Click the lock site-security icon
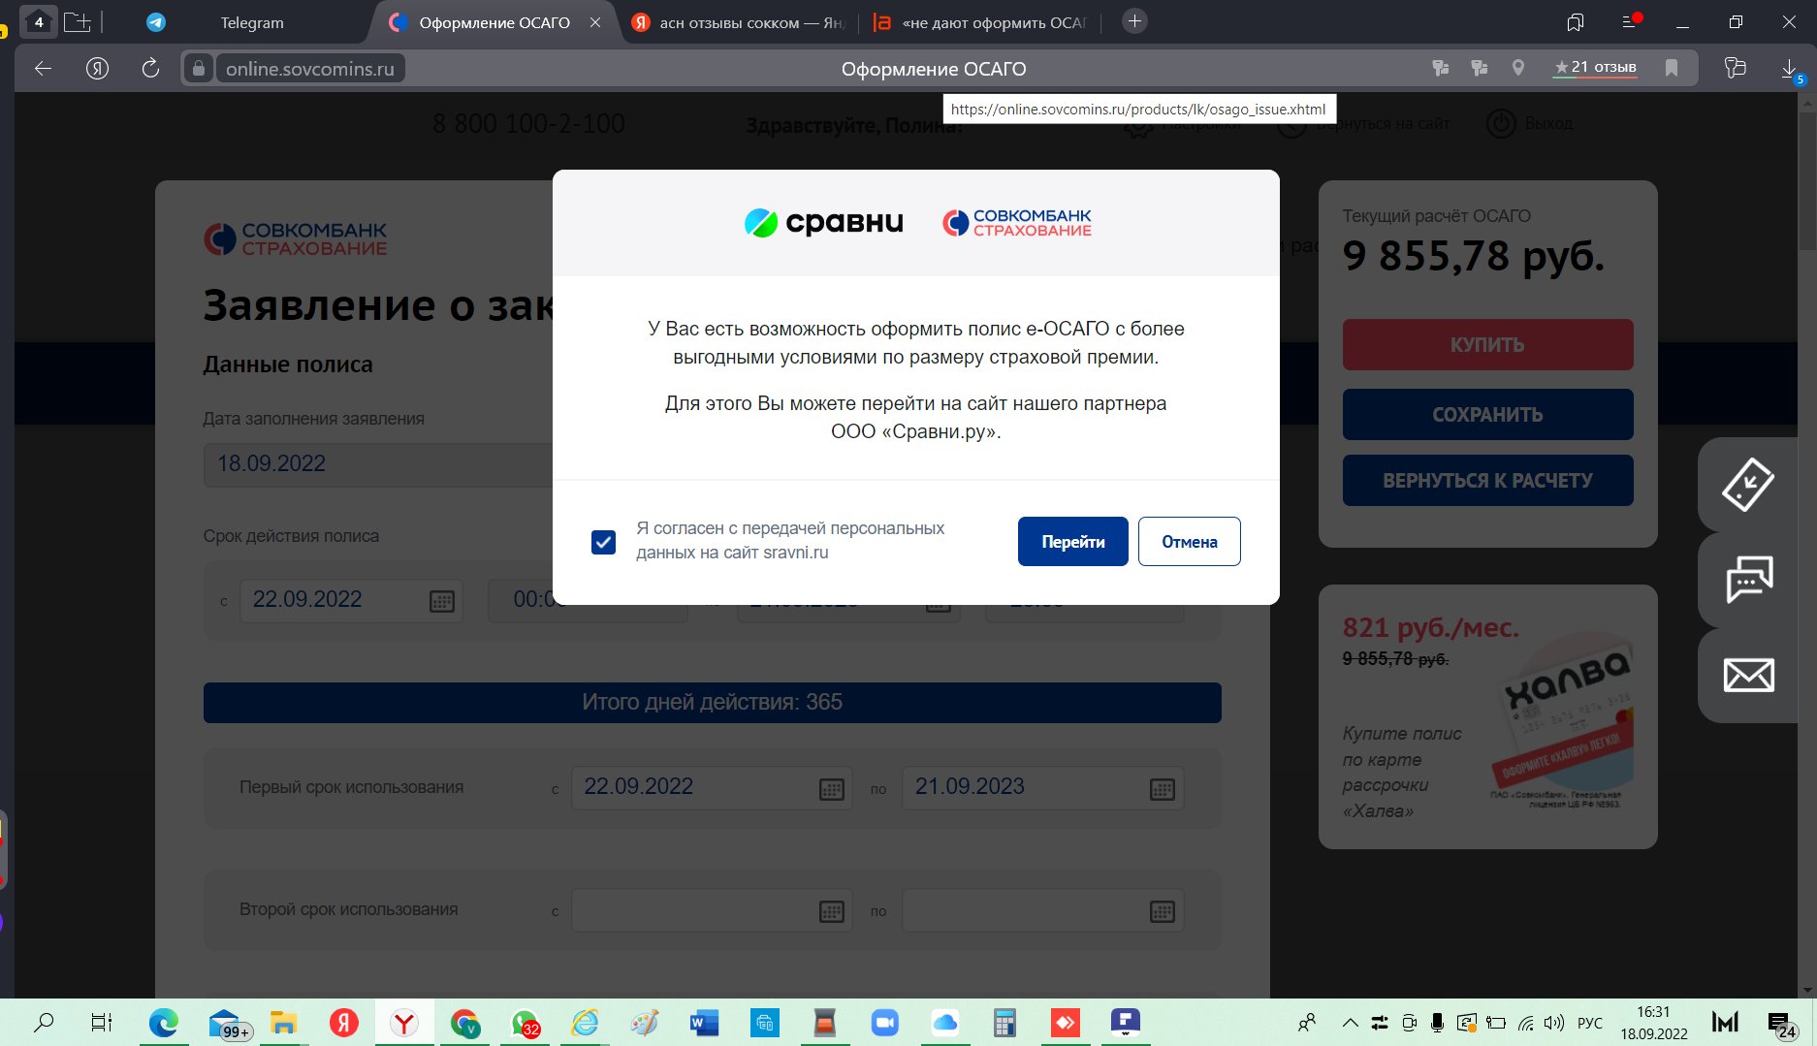 pos(198,68)
